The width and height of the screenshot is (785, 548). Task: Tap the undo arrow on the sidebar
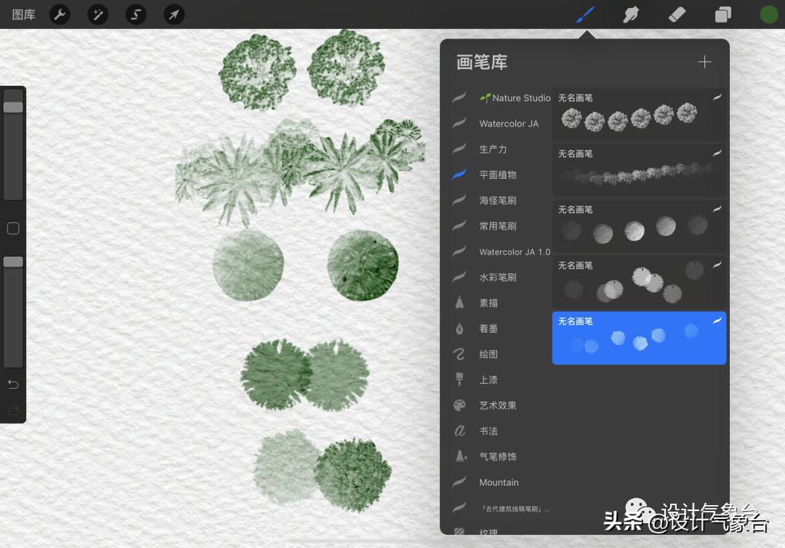point(13,384)
